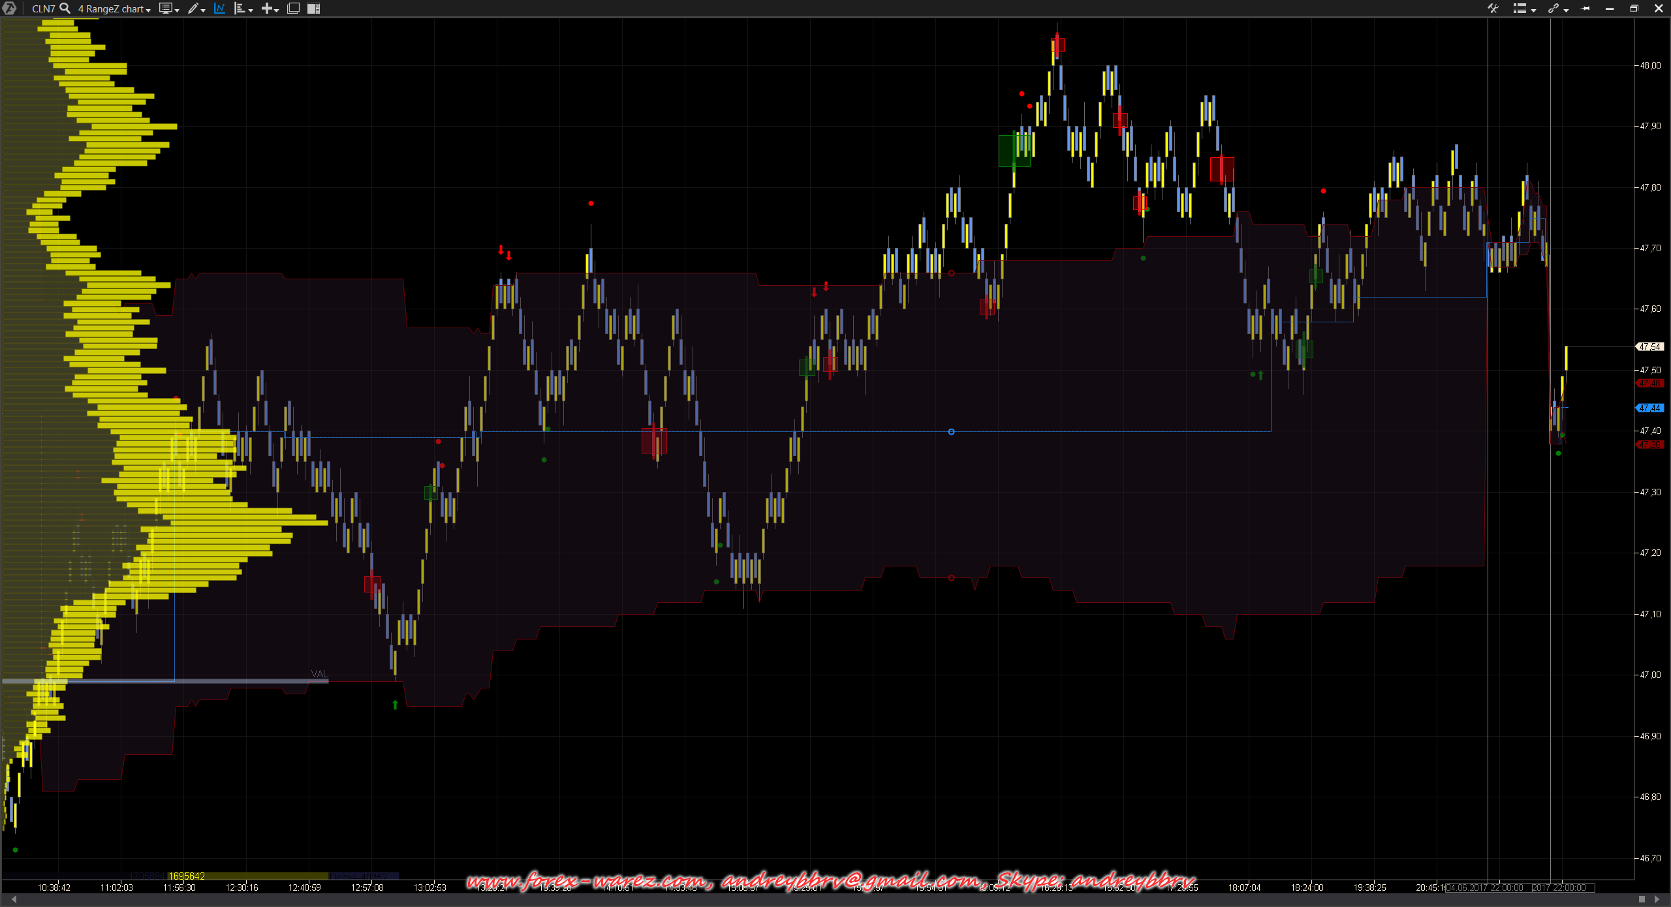Click the right scroll arrow on bottom scrollbar
This screenshot has width=1671, height=907.
click(x=1656, y=899)
